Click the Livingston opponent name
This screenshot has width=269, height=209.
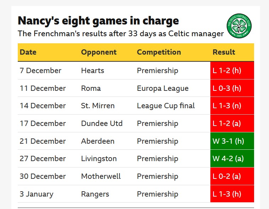[99, 159]
